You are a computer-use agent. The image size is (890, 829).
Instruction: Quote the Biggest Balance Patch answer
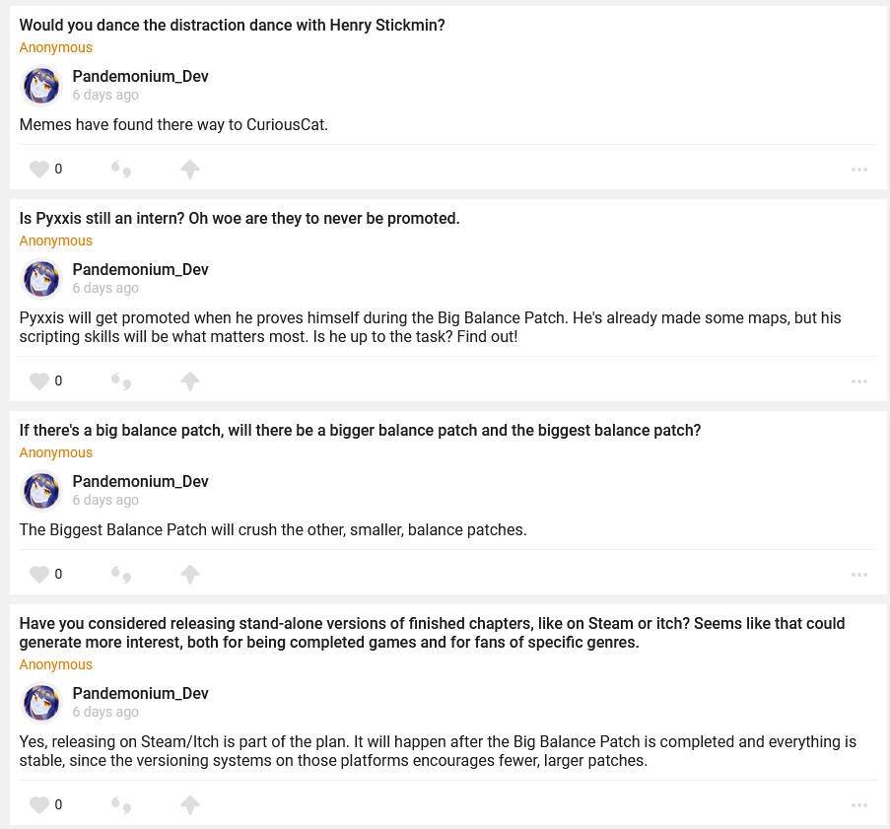(x=121, y=574)
